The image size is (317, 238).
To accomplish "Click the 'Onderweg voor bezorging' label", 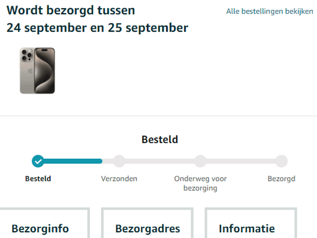I will coord(200,183).
